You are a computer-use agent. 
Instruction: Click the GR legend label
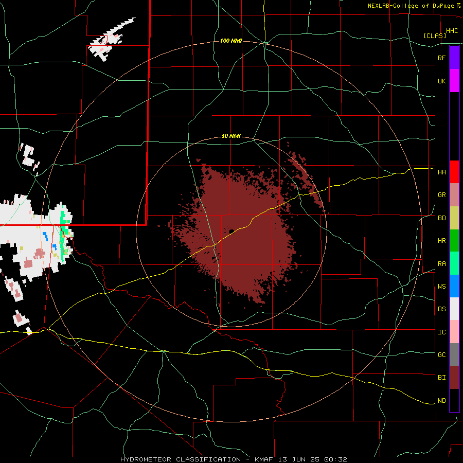(441, 195)
